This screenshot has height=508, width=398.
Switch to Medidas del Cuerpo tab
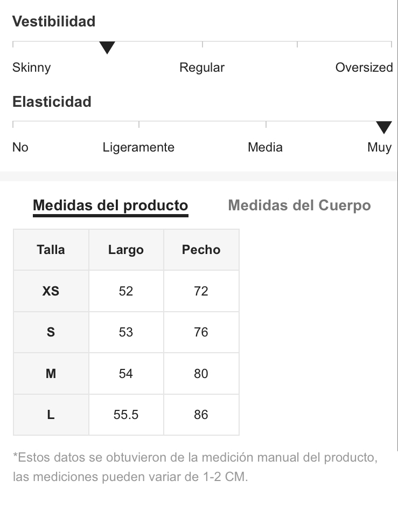[x=299, y=205]
